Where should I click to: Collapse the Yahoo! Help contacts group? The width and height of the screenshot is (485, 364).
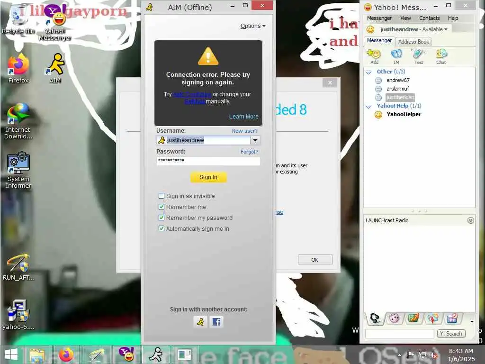pos(368,106)
